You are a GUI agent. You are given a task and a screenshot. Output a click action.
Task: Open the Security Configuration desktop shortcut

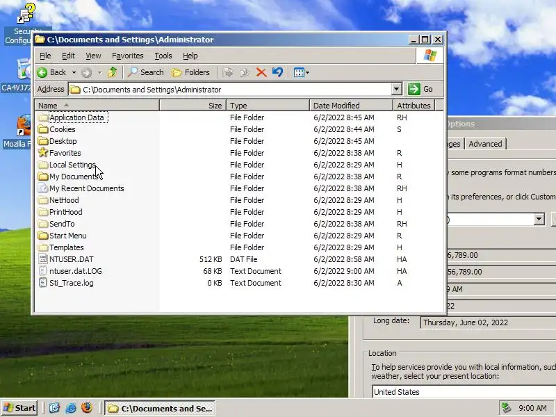(26, 24)
